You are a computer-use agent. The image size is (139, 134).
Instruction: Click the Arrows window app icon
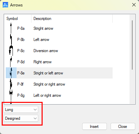5,5
